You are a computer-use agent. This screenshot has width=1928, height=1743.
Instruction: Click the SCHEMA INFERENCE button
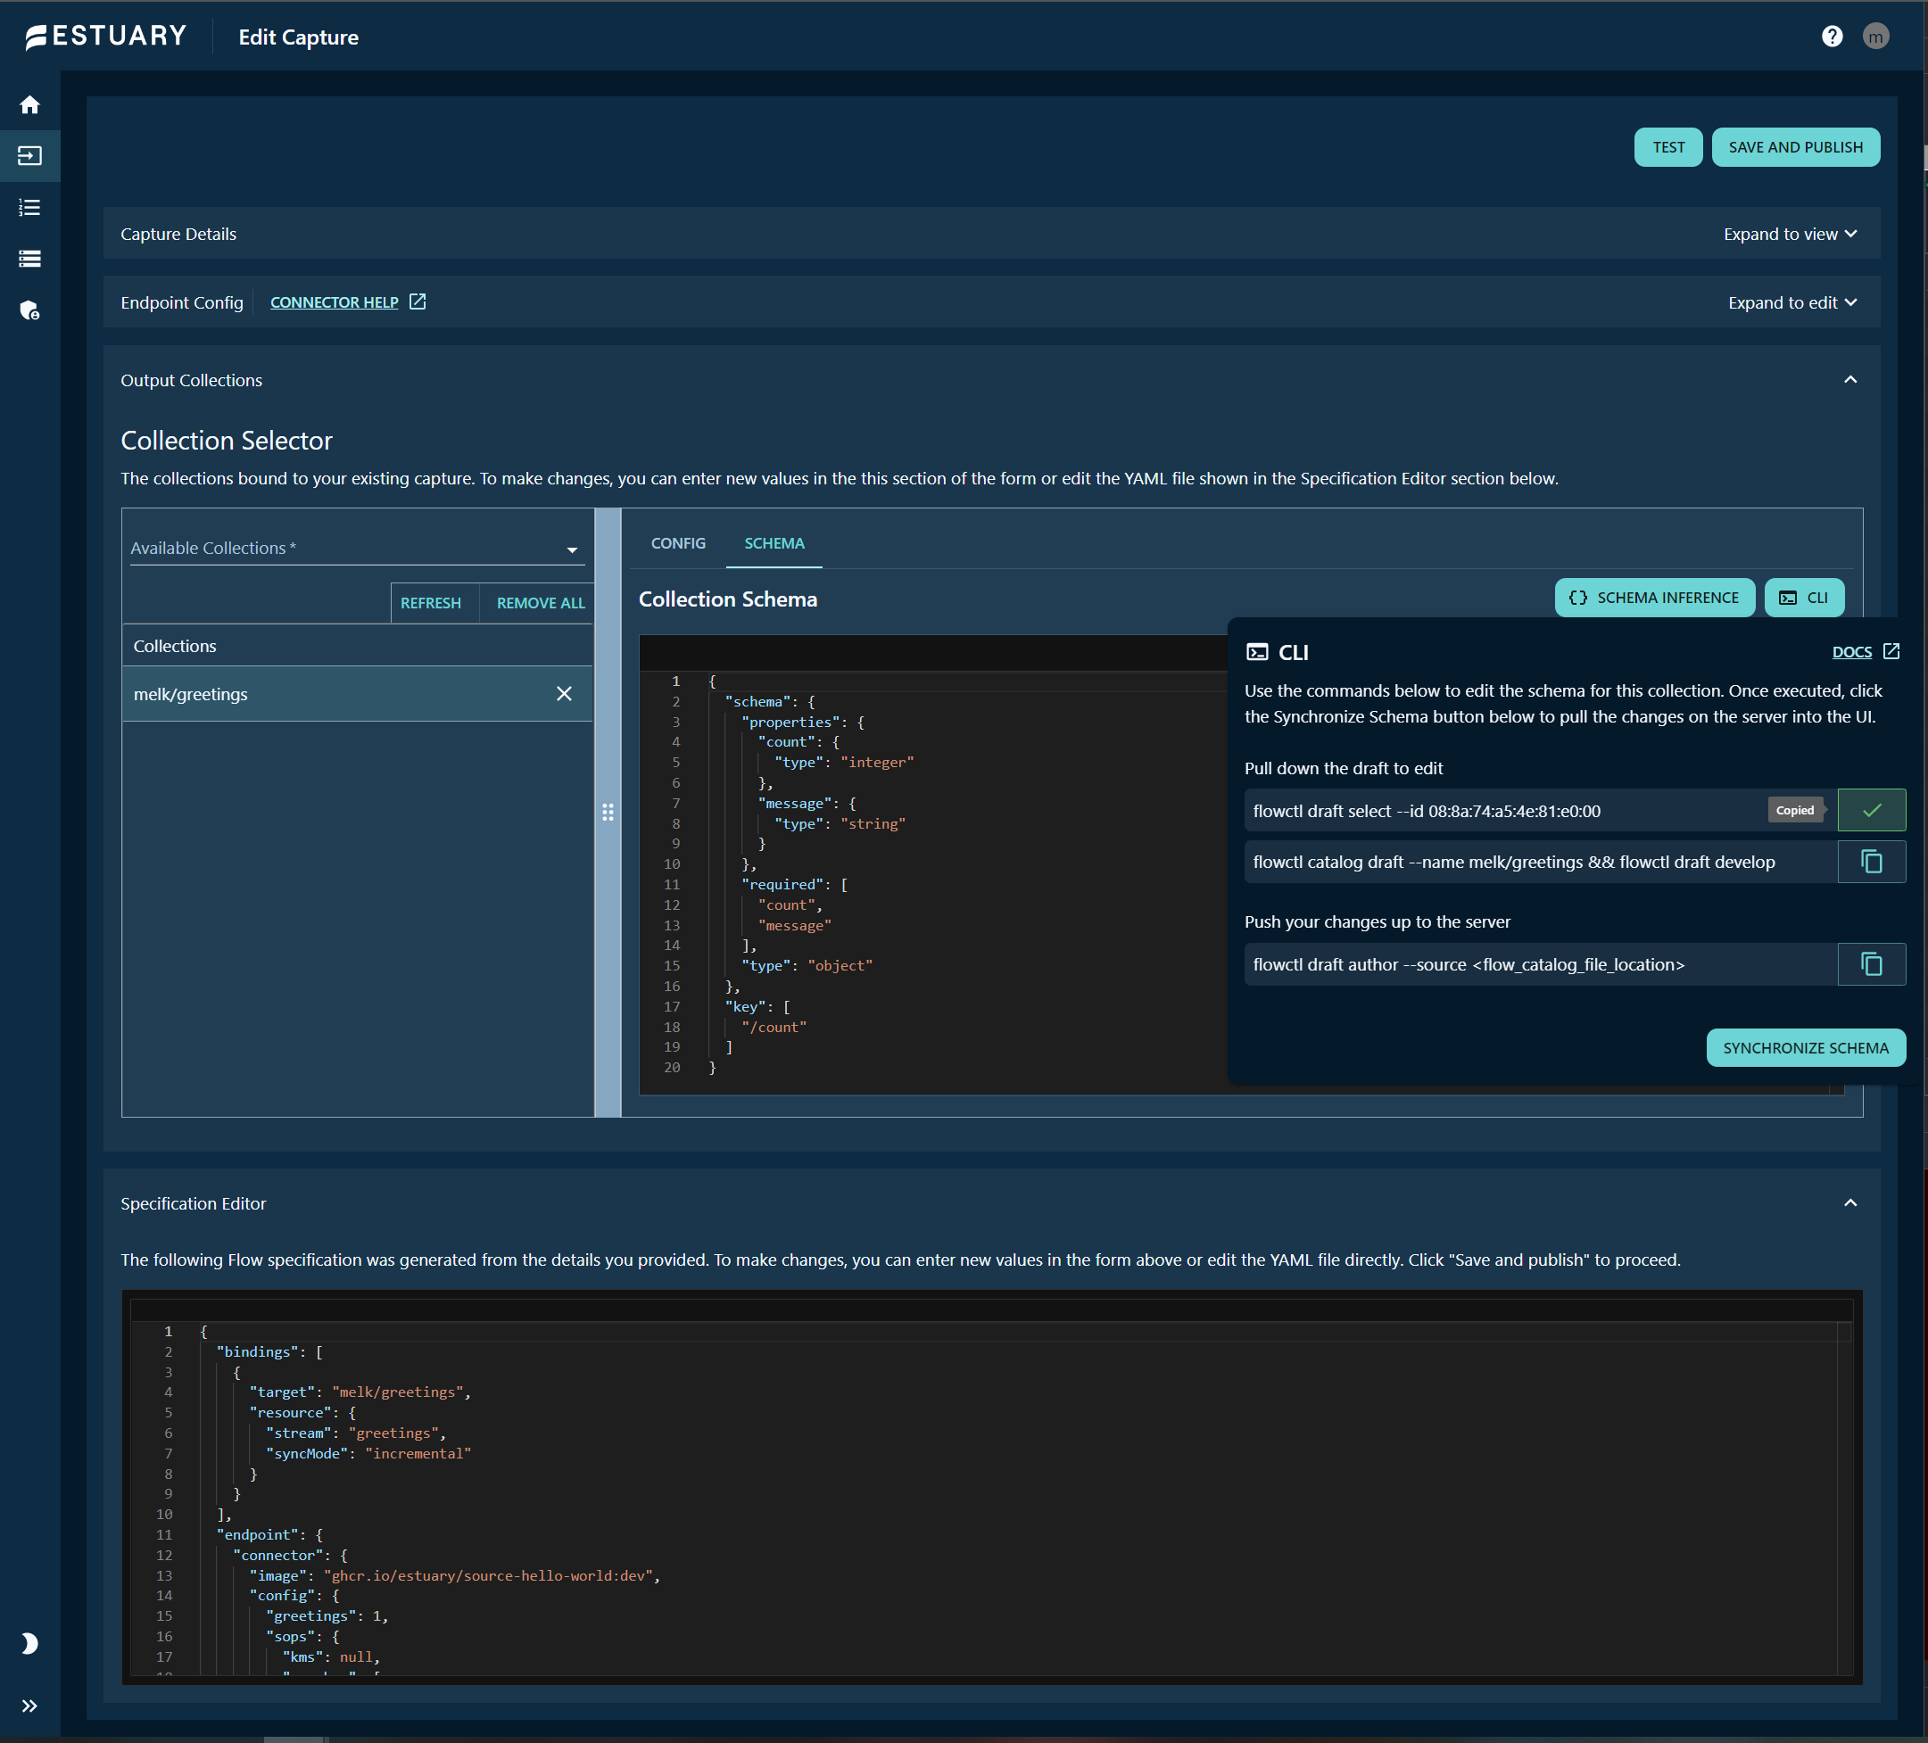(x=1654, y=598)
